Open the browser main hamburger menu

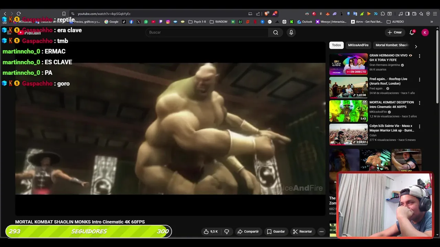click(435, 14)
